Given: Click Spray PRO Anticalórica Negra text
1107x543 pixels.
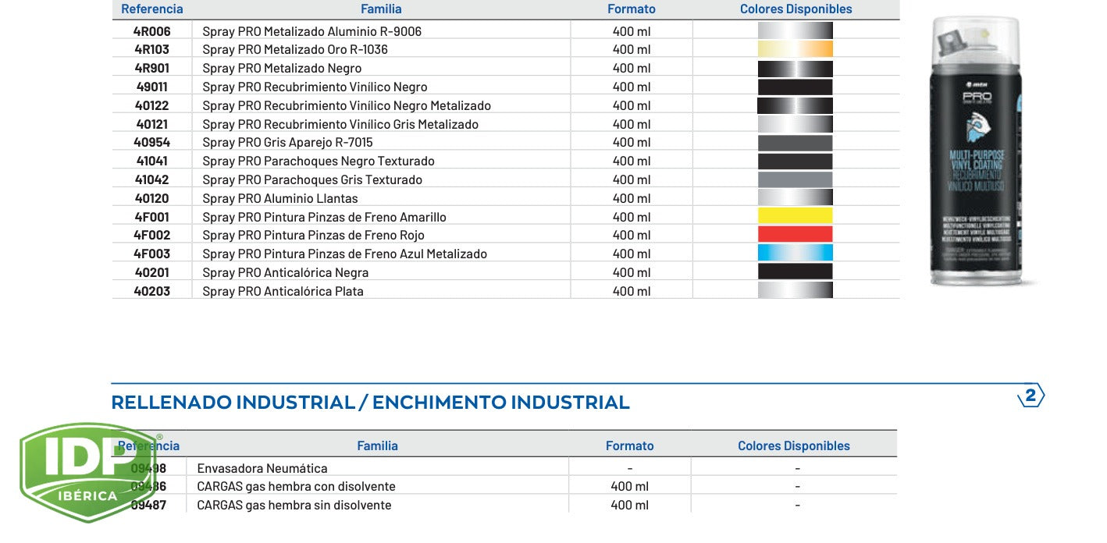Looking at the screenshot, I should pos(285,272).
